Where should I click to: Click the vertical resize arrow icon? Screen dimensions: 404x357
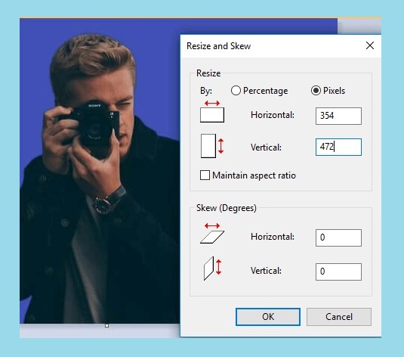click(212, 146)
